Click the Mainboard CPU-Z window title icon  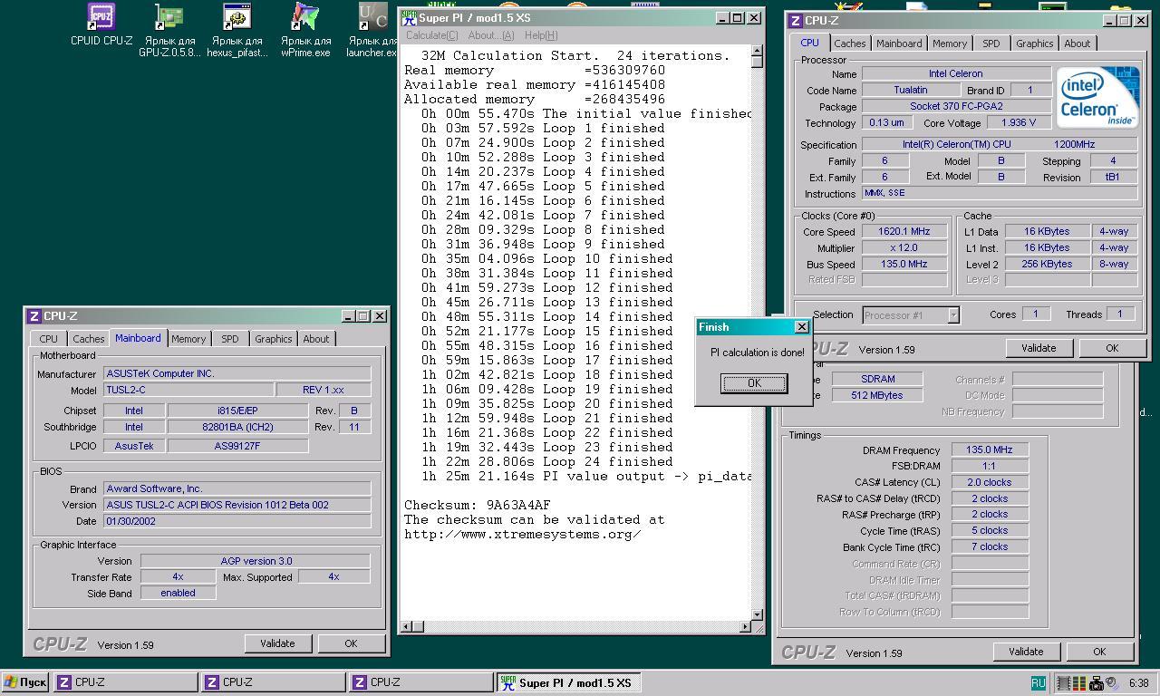click(x=34, y=316)
